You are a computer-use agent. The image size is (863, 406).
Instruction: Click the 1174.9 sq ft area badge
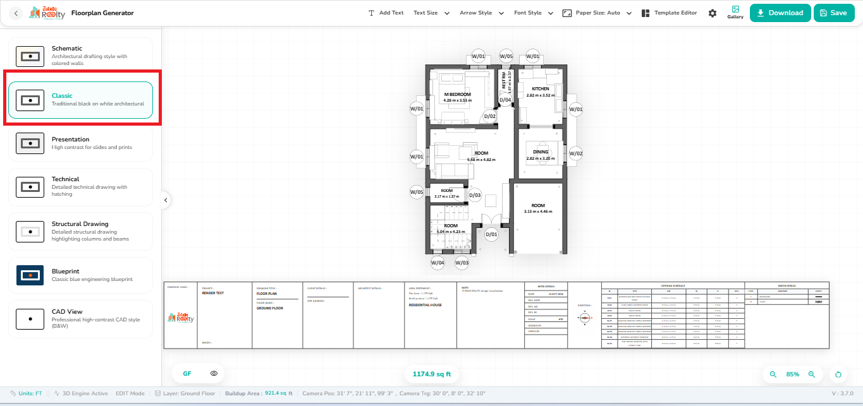(432, 374)
